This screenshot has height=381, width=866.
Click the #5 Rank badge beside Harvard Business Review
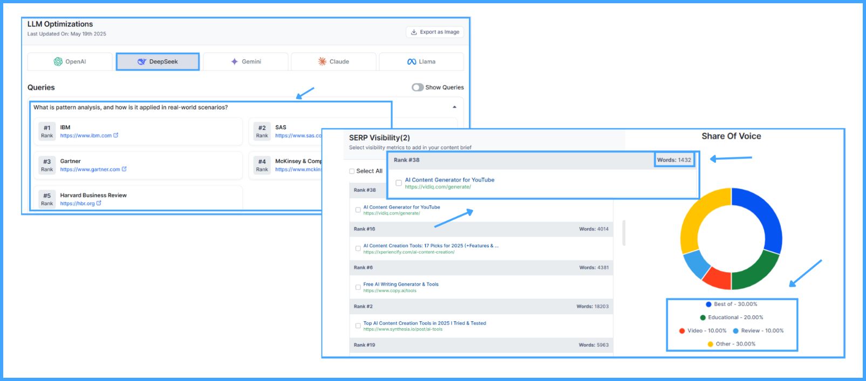(x=47, y=199)
